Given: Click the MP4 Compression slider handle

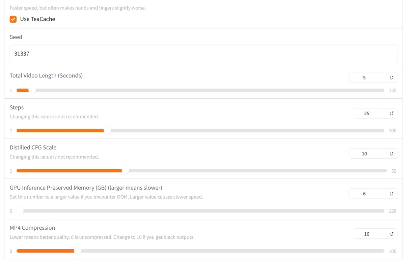Looking at the screenshot, I should [78, 251].
